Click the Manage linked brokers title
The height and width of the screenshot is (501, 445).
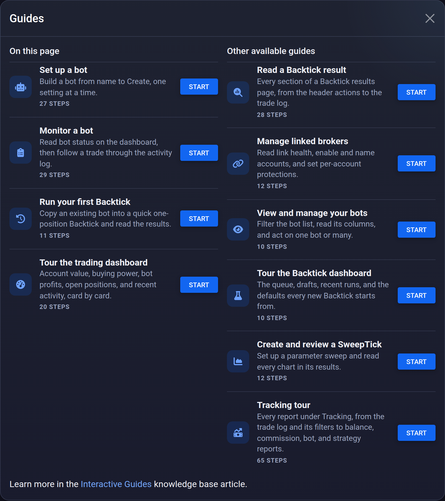point(303,141)
